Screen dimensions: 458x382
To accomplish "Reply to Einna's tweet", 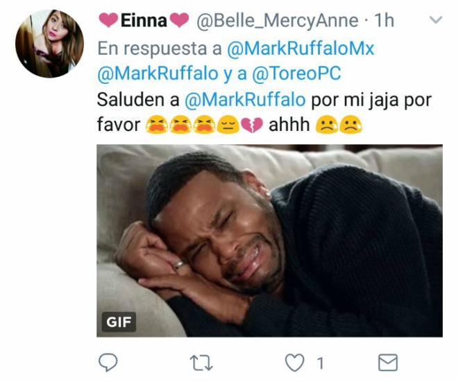I will point(108,361).
